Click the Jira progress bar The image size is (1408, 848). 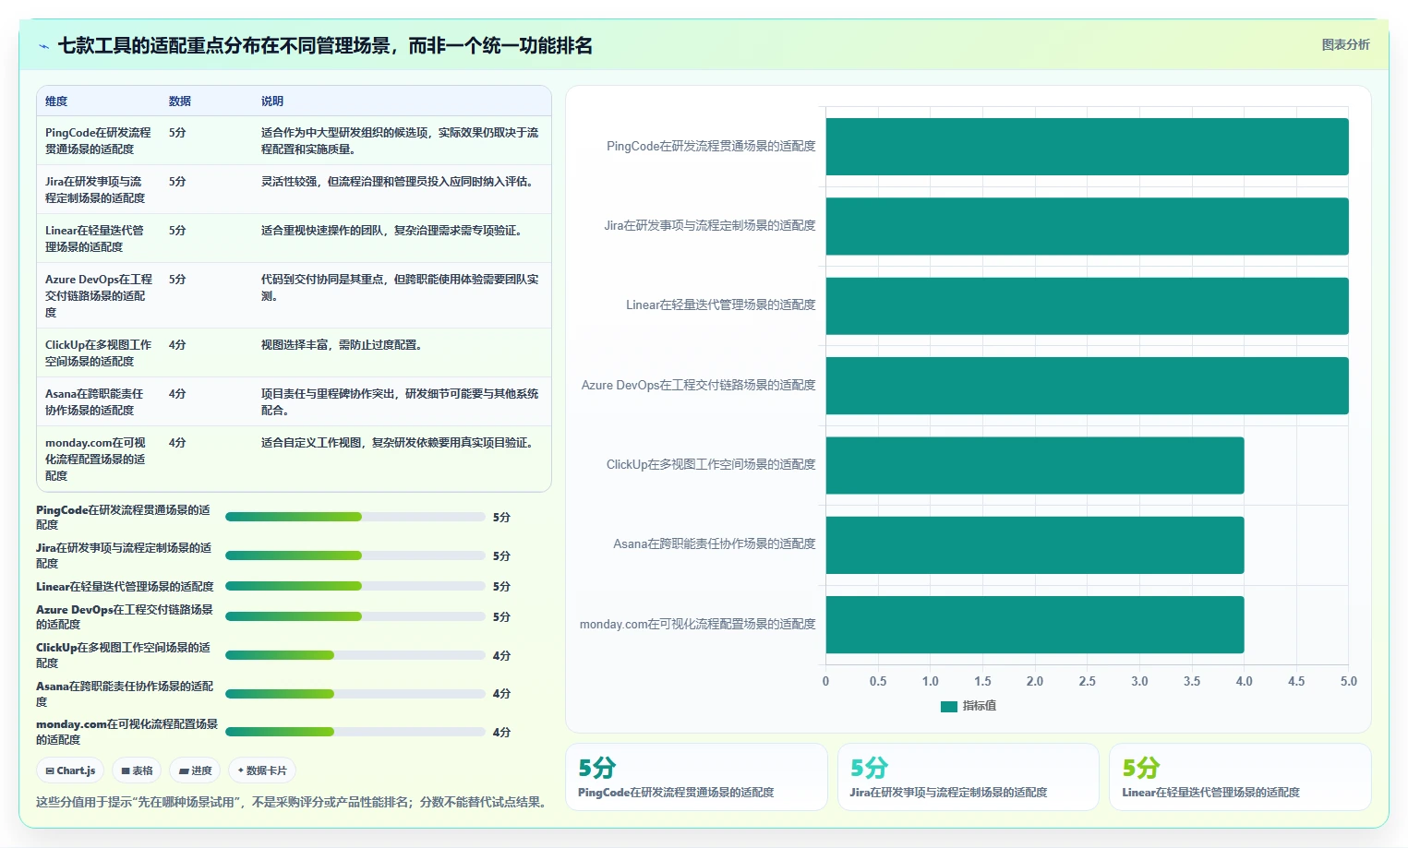click(355, 555)
